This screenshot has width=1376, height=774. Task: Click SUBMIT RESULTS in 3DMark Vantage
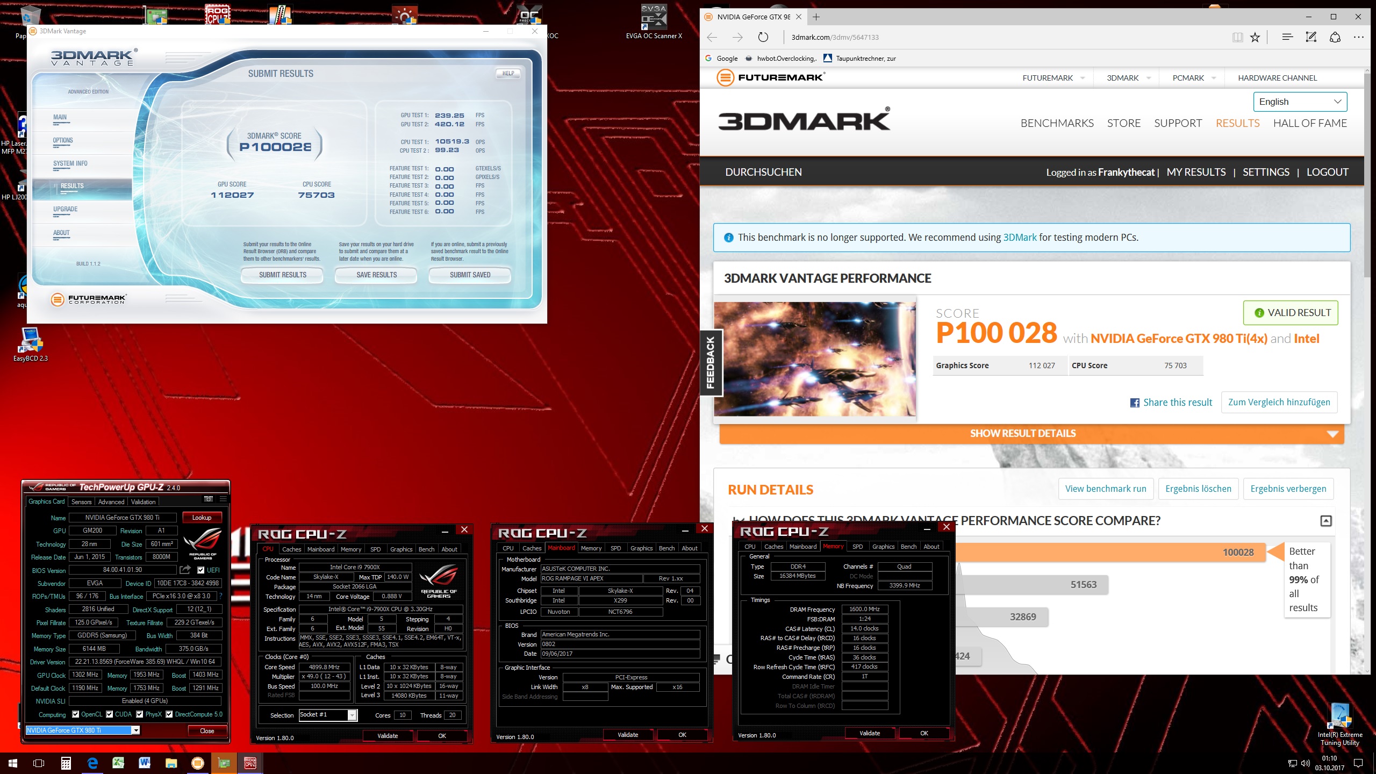283,275
